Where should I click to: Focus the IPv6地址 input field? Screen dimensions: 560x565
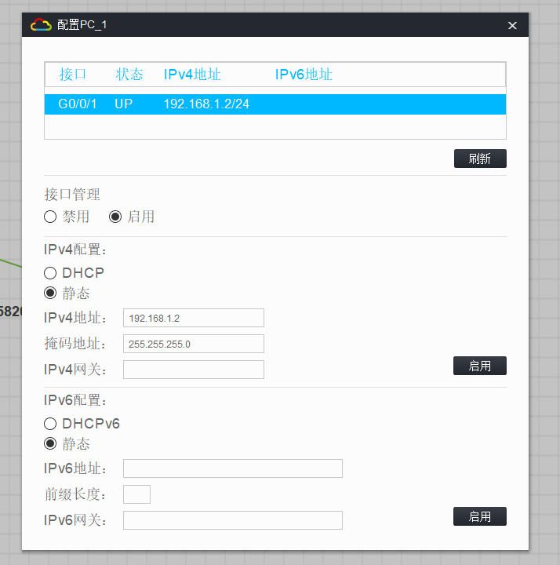pyautogui.click(x=233, y=468)
